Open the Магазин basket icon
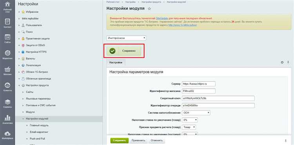 (x=7, y=70)
